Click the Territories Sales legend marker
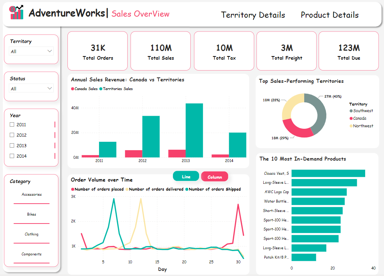384x276 pixels. [x=101, y=89]
